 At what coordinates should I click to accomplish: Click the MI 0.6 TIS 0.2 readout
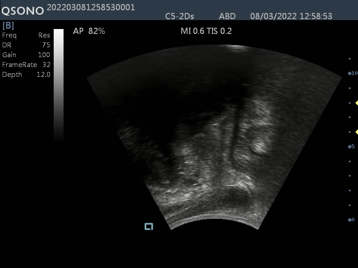coord(205,31)
